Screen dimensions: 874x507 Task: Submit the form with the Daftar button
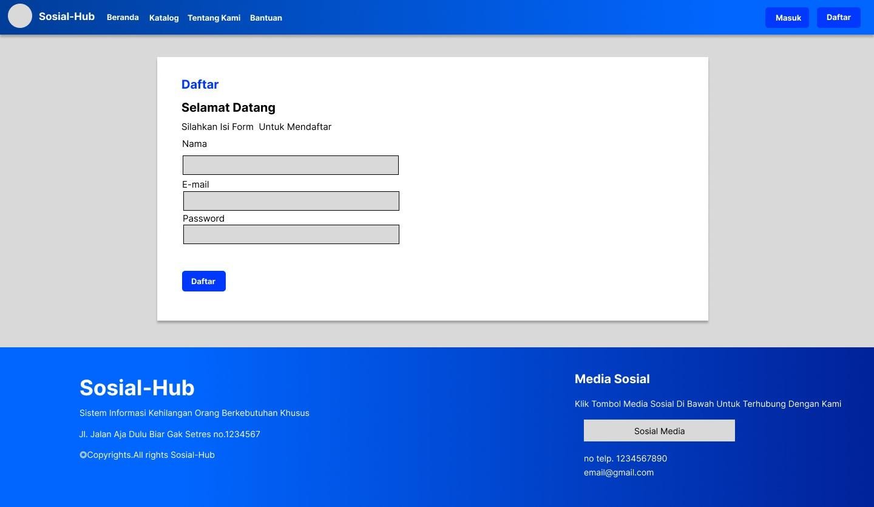click(203, 281)
